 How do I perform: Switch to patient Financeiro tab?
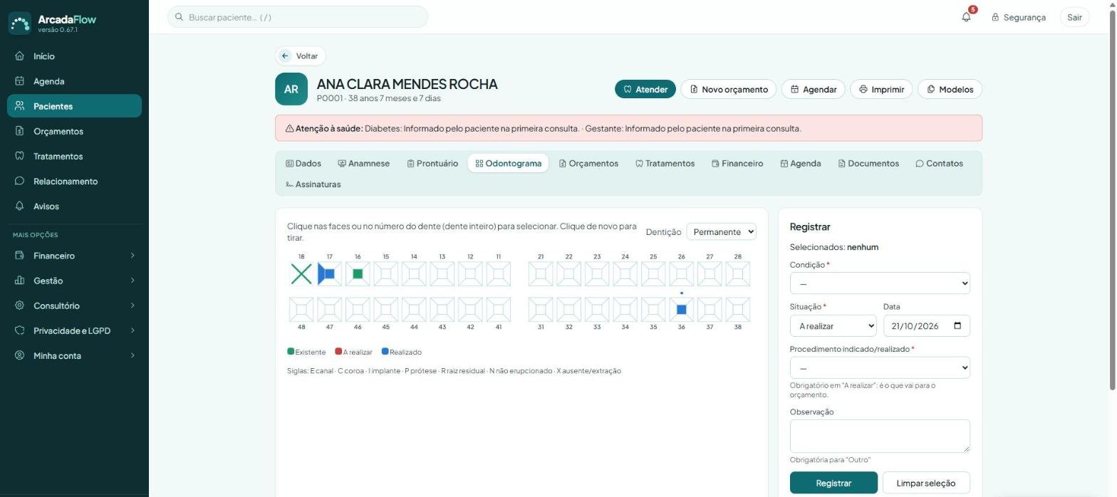737,163
